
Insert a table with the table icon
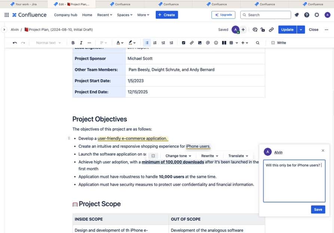(231, 43)
